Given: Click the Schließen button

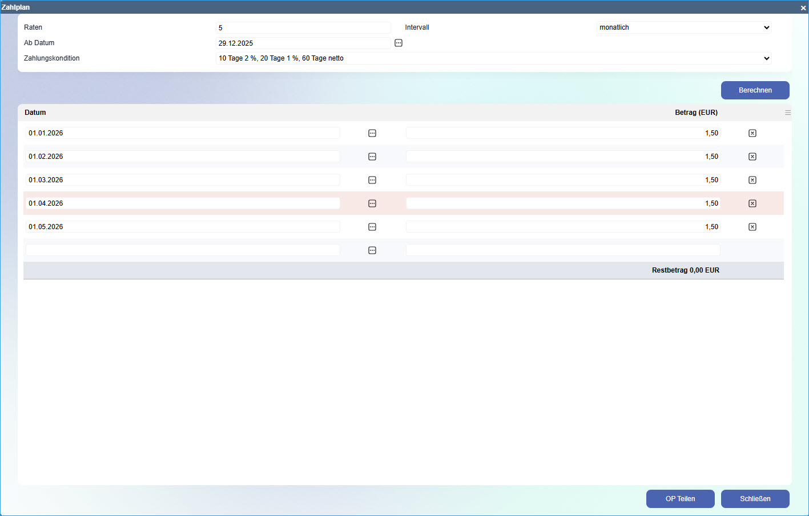Looking at the screenshot, I should [x=755, y=499].
